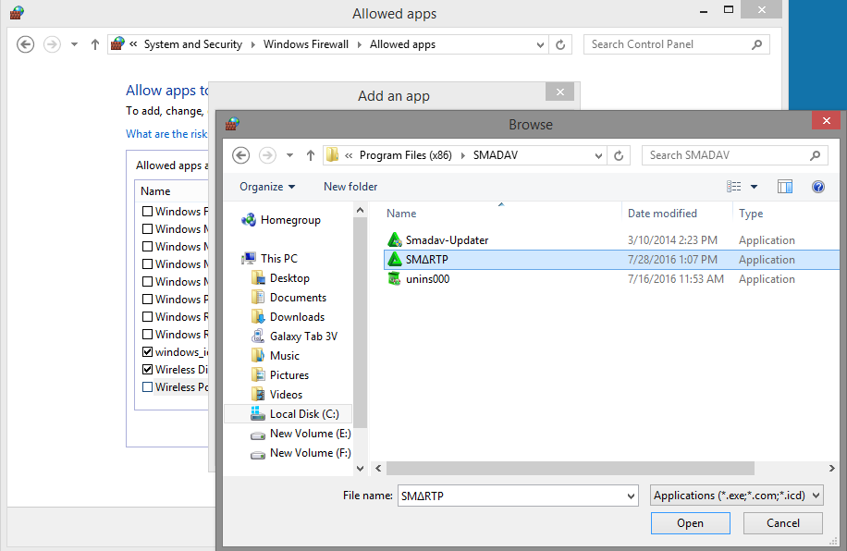Check the Wireless Po checkbox
847x551 pixels.
(x=147, y=386)
